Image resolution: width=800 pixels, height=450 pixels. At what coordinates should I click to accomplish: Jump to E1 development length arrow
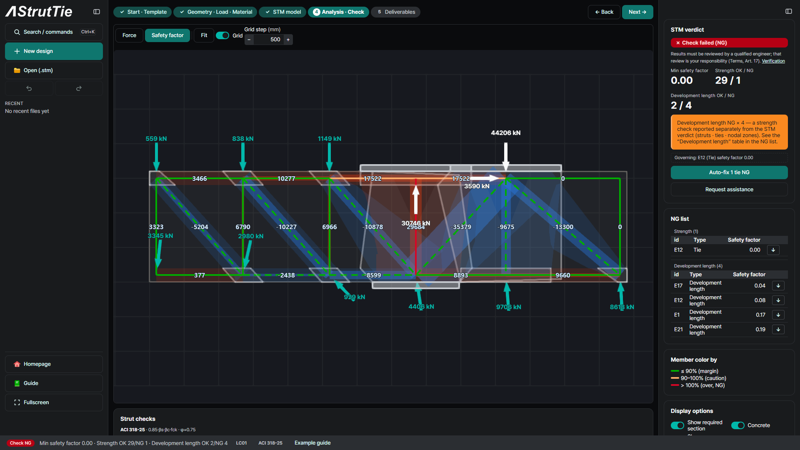click(x=778, y=315)
